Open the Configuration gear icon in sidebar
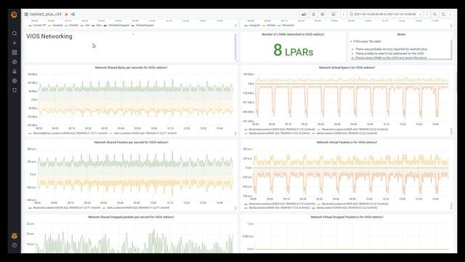 pos(15,81)
